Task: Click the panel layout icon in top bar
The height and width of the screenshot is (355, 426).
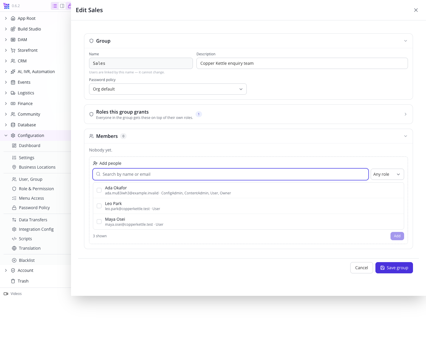Action: [62, 6]
